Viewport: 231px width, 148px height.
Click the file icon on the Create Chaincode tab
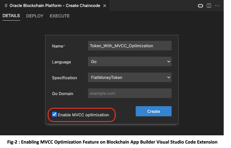[x=6, y=6]
